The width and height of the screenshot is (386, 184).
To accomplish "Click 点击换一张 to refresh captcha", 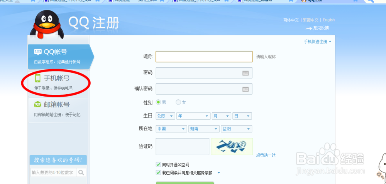I will click(x=266, y=155).
